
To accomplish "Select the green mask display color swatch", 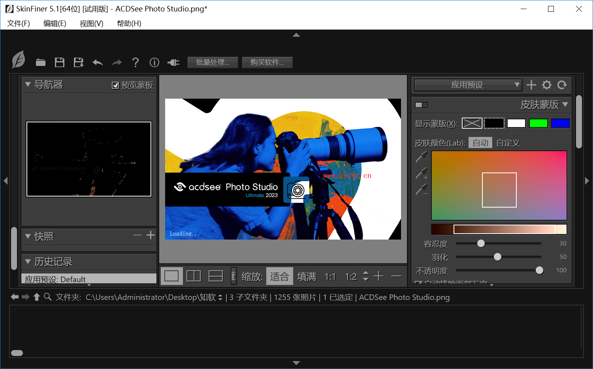I will [x=538, y=123].
